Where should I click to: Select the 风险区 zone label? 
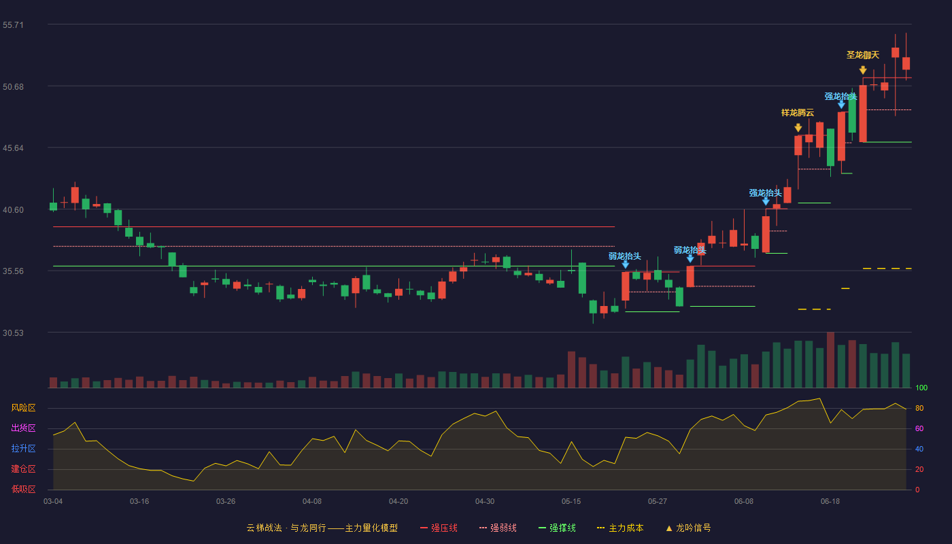coord(24,408)
